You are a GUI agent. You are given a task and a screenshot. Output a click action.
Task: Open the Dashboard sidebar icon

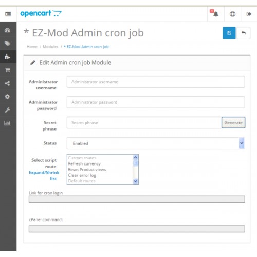7,30
